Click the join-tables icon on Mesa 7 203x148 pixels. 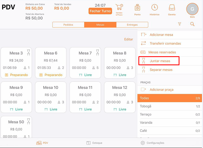click(x=98, y=53)
